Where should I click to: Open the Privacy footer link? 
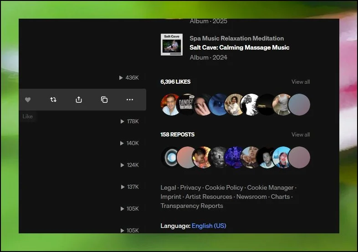pos(190,187)
